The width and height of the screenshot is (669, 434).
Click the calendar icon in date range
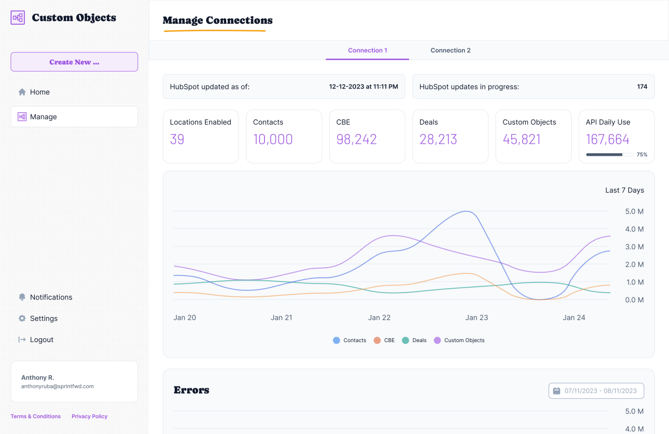tap(556, 391)
